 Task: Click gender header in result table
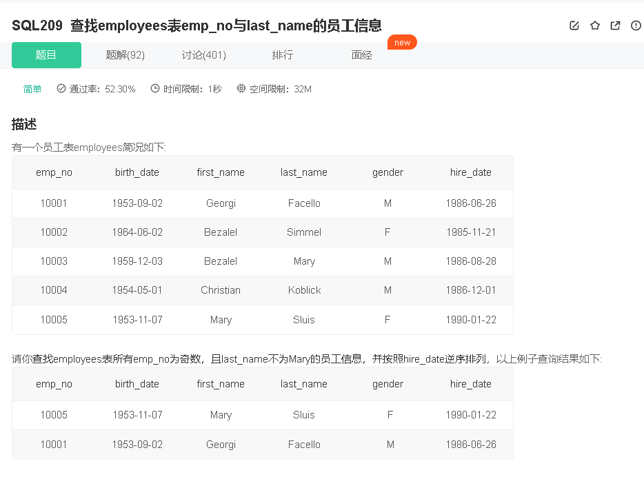388,384
